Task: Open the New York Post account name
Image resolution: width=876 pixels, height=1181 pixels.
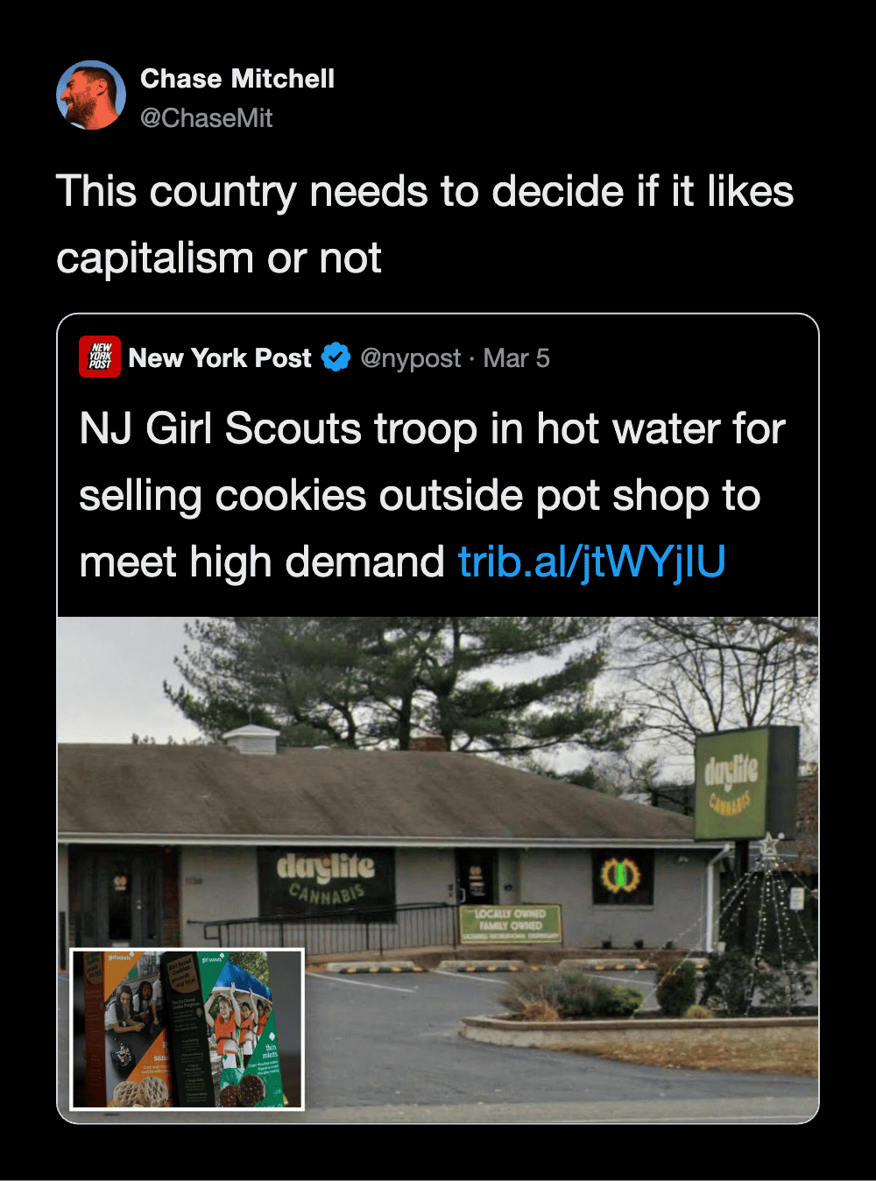Action: coord(220,358)
